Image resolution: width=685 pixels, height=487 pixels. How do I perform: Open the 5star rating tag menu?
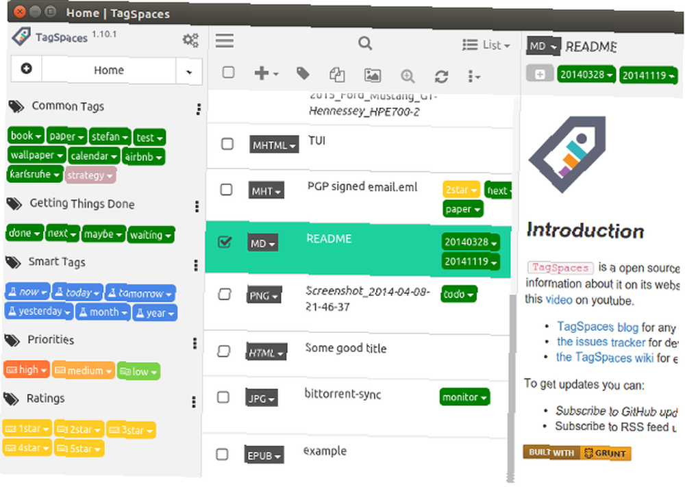click(79, 449)
